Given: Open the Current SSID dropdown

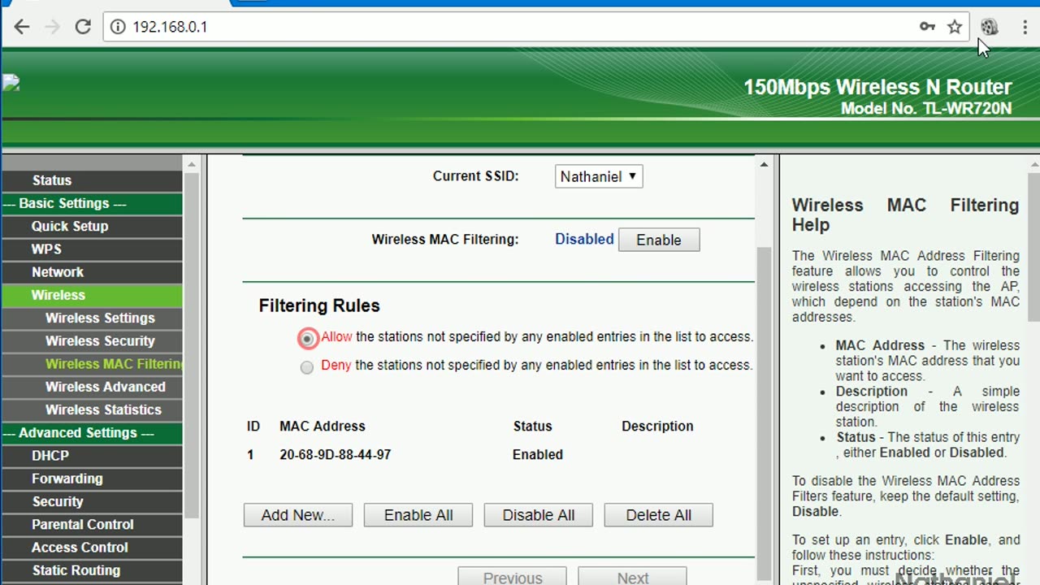Looking at the screenshot, I should pyautogui.click(x=599, y=176).
